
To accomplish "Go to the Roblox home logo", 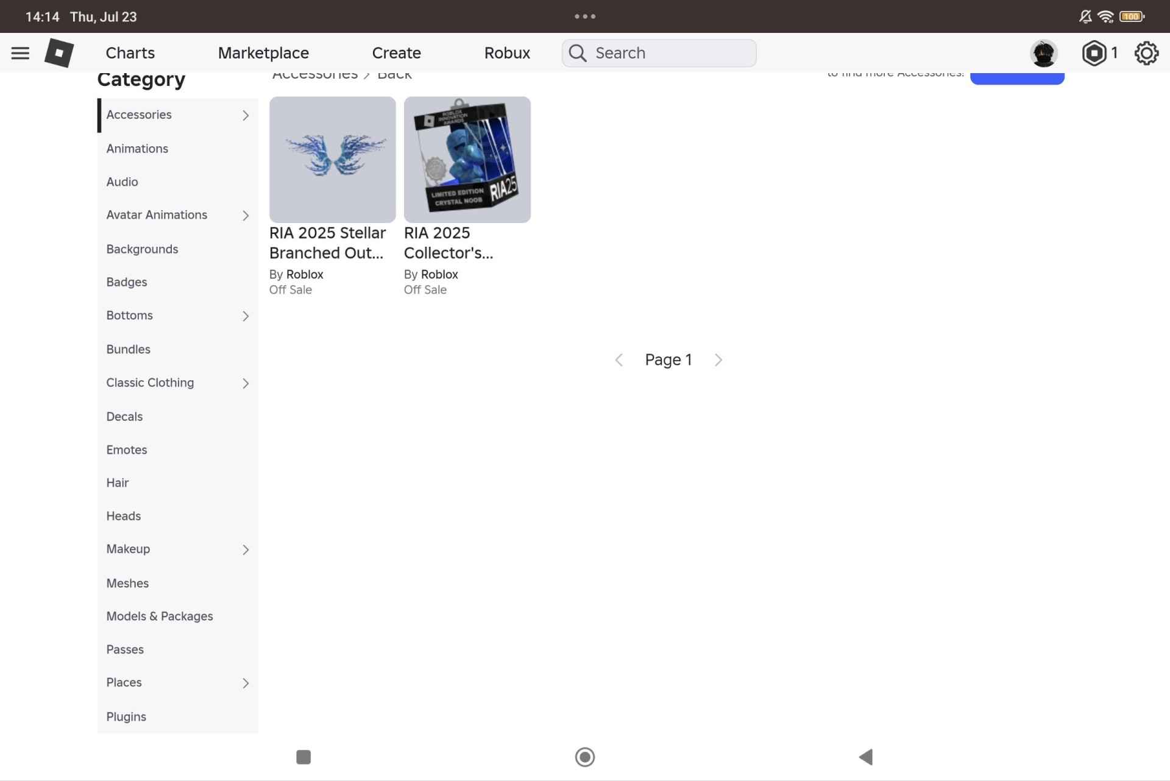I will pos(59,53).
